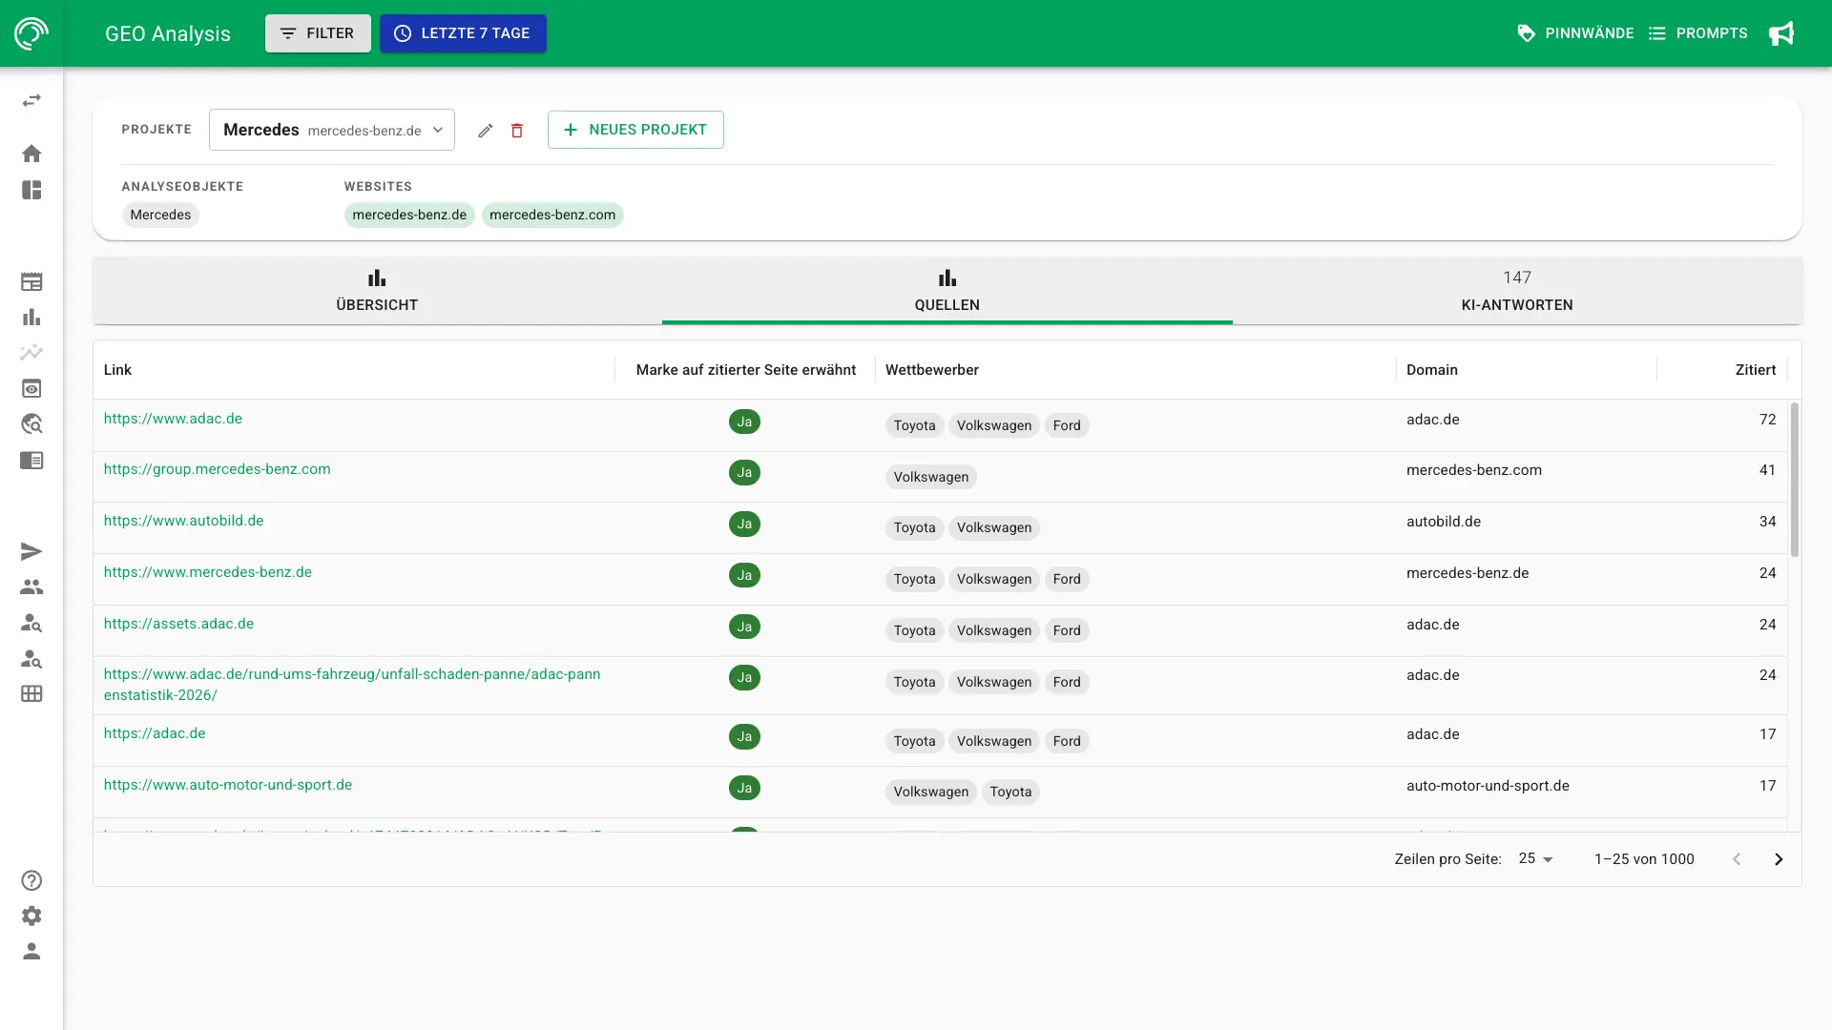Edit project with the pencil icon

pyautogui.click(x=486, y=131)
